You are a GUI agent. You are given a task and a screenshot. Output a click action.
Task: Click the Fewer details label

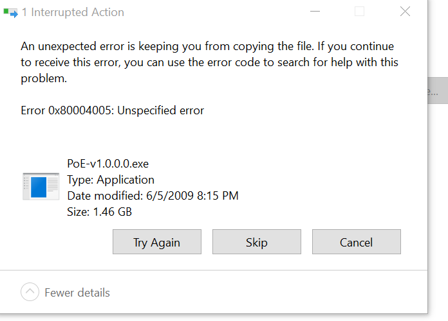(77, 293)
